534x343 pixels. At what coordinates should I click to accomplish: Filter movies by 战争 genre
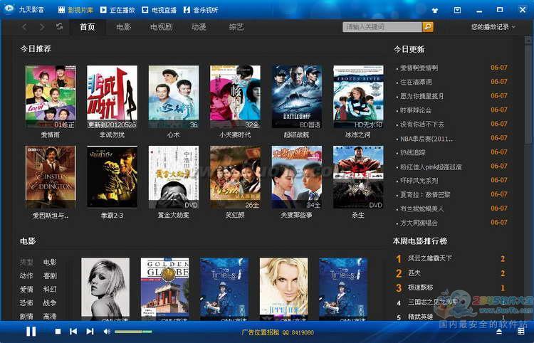pos(50,302)
